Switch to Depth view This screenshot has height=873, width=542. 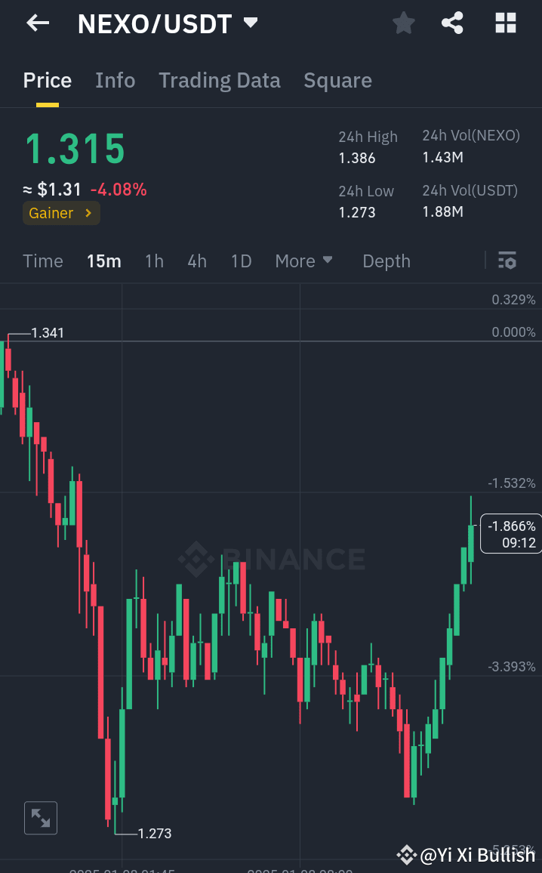tap(386, 261)
